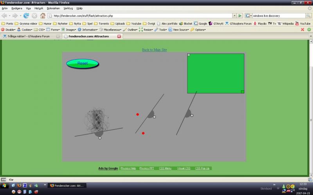313x195 pixels.
Task: Open the YouTube bookmark at far right
Action: point(302,23)
